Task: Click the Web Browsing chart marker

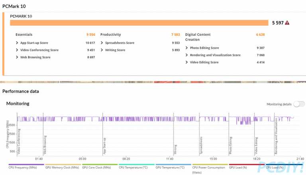Action: (x=45, y=145)
